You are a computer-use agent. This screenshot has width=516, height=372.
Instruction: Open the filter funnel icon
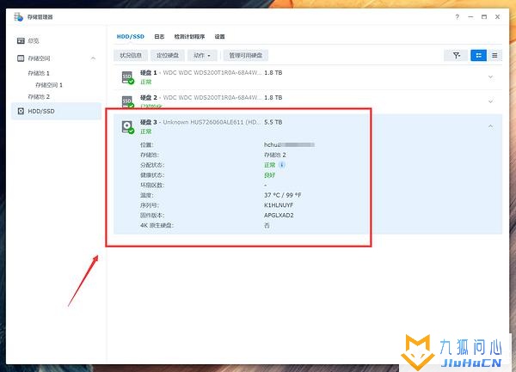tap(456, 56)
